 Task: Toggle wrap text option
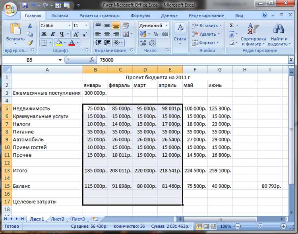point(126,25)
